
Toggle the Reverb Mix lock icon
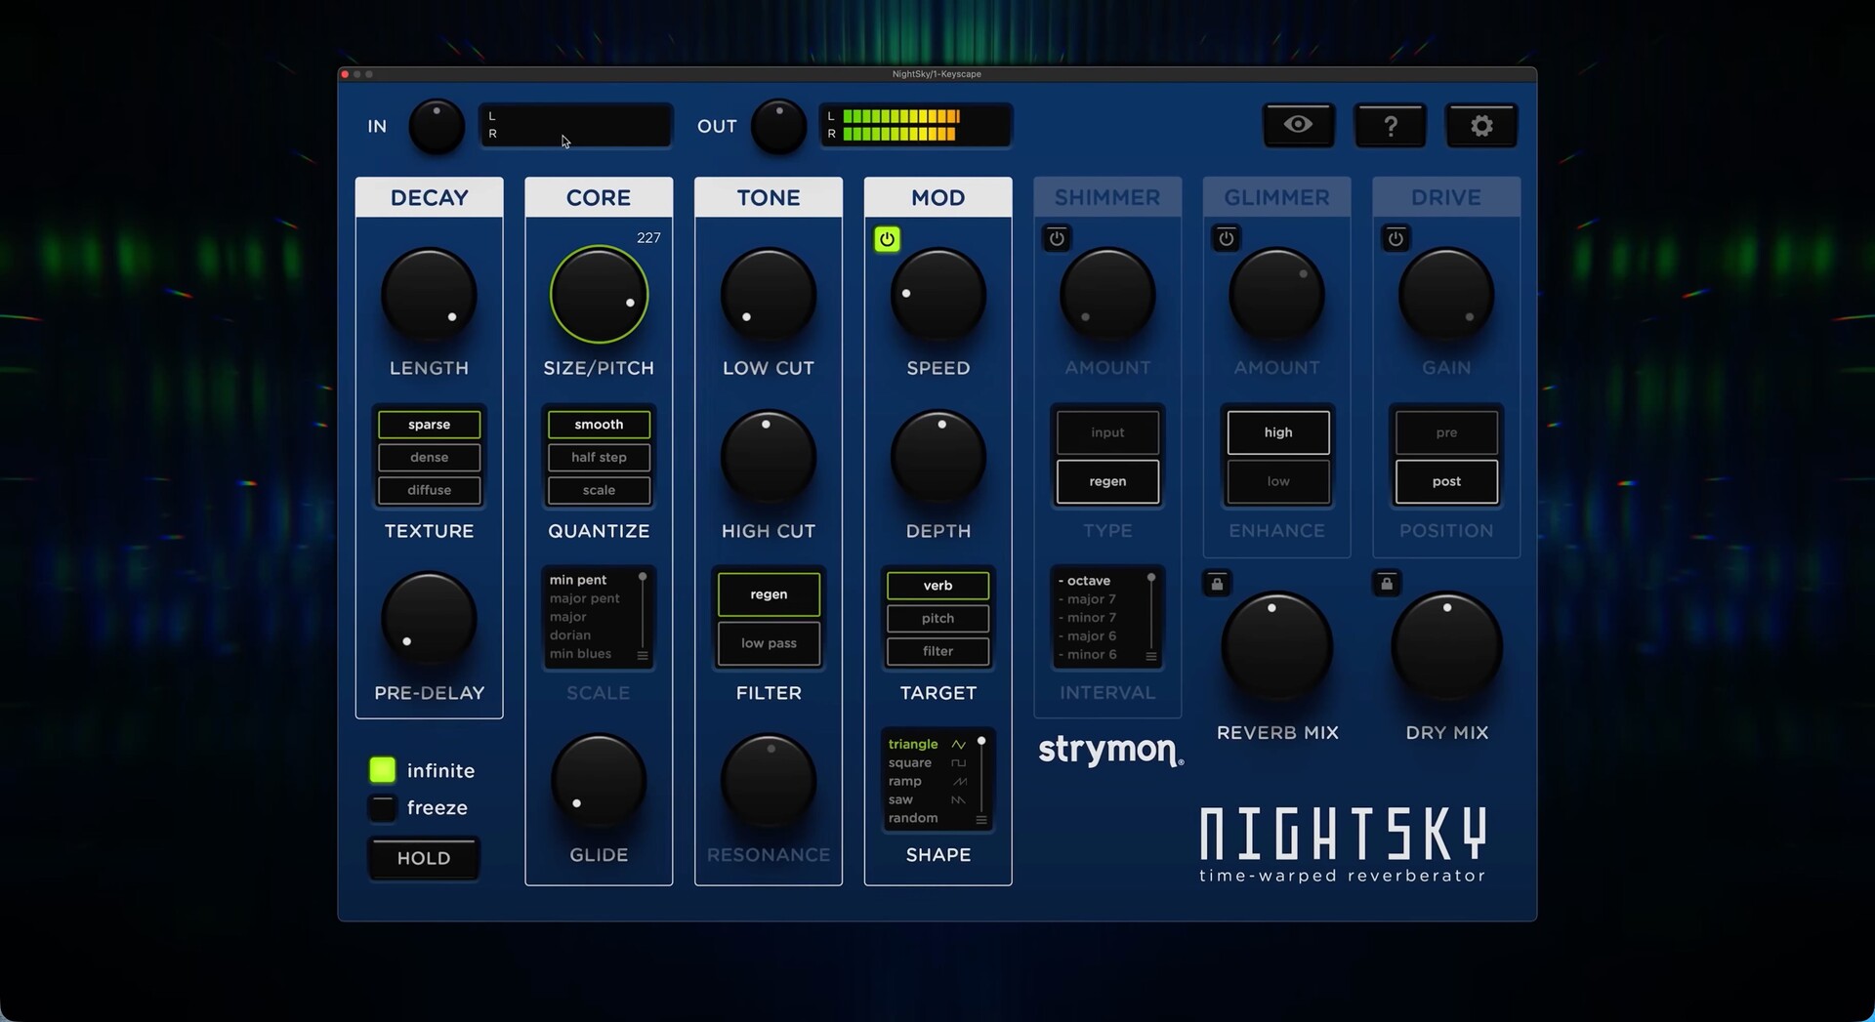1217,584
